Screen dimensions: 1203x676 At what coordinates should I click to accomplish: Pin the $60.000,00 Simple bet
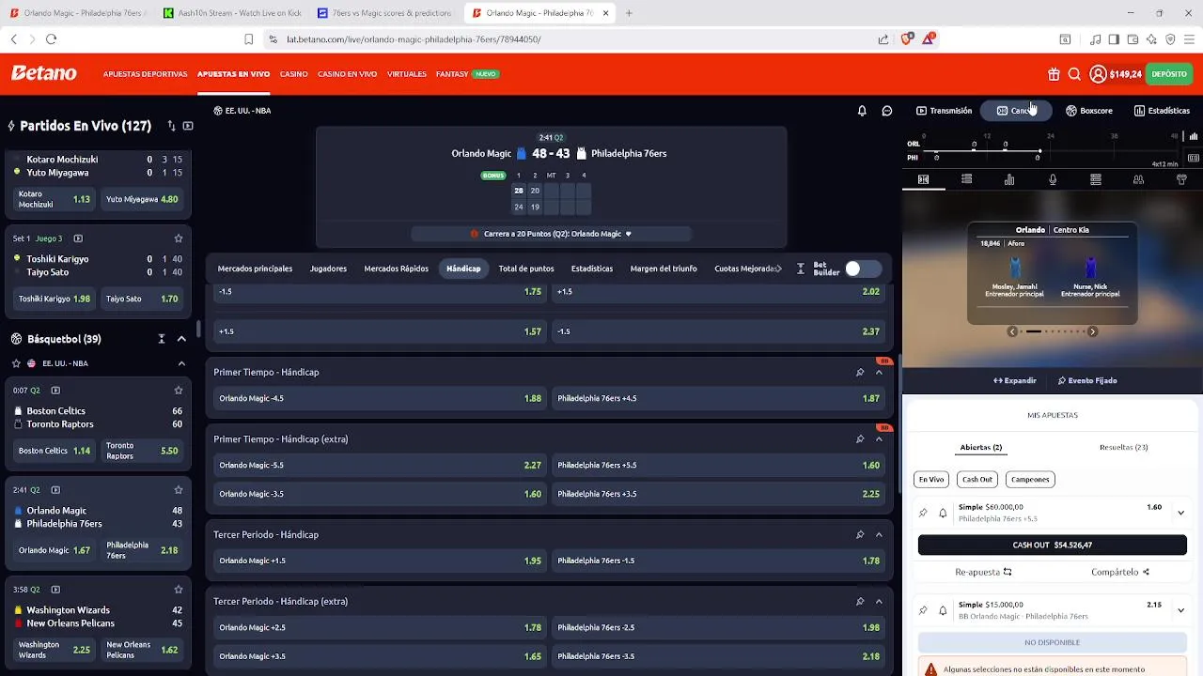(x=923, y=514)
